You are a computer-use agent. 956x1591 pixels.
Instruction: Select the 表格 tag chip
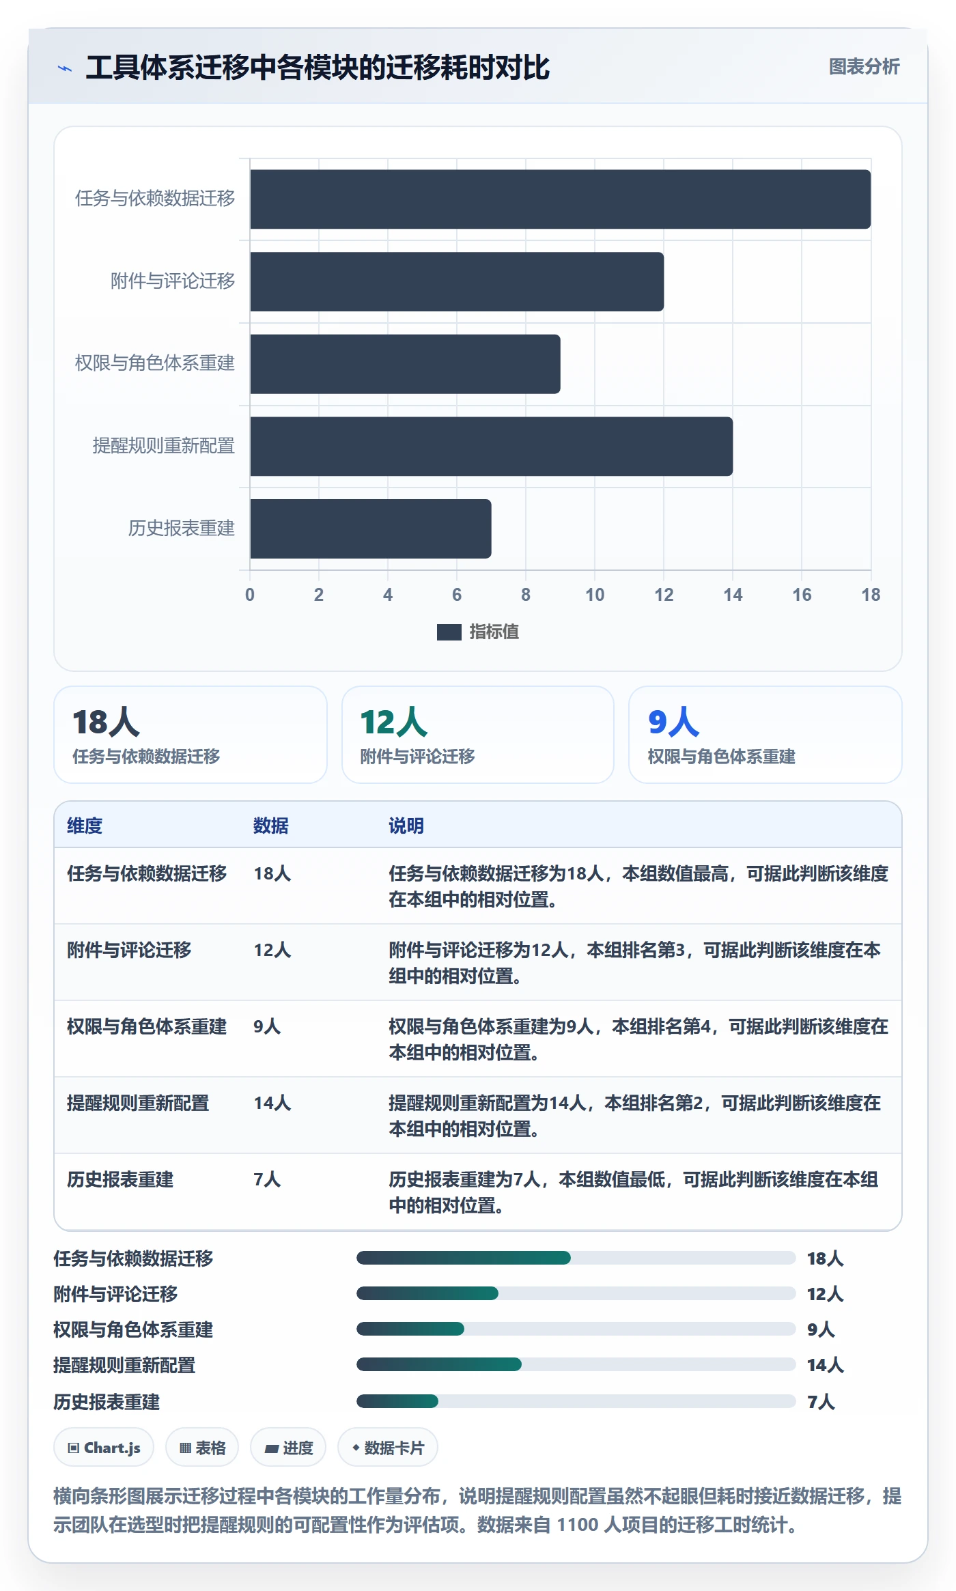tap(202, 1448)
